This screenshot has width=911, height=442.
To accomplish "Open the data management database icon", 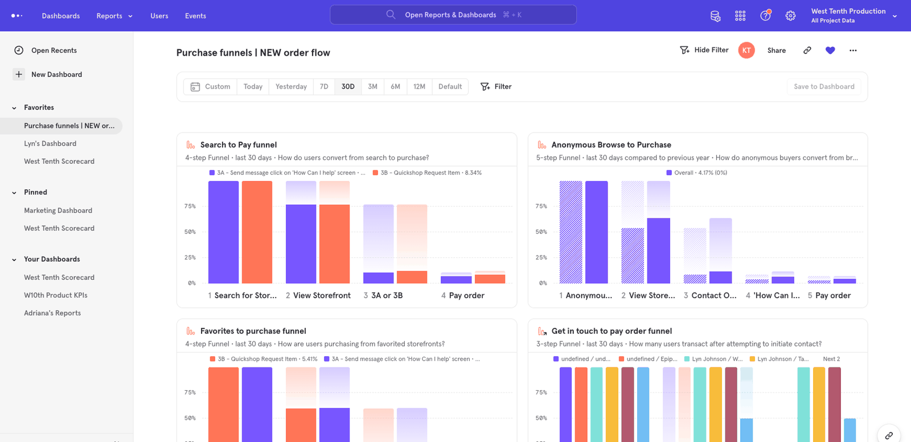I will pyautogui.click(x=716, y=16).
